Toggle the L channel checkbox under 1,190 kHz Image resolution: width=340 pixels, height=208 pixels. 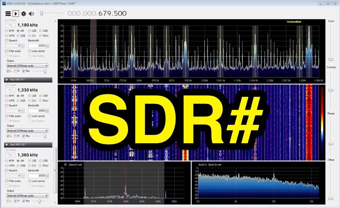click(x=8, y=71)
